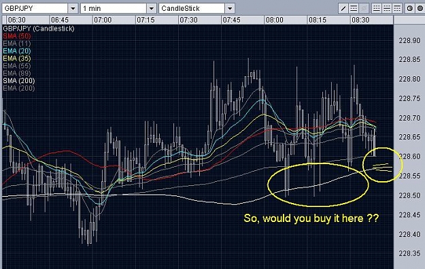The height and width of the screenshot is (269, 425).
Task: Click the 07:00 time axis label
Action: coord(103,20)
